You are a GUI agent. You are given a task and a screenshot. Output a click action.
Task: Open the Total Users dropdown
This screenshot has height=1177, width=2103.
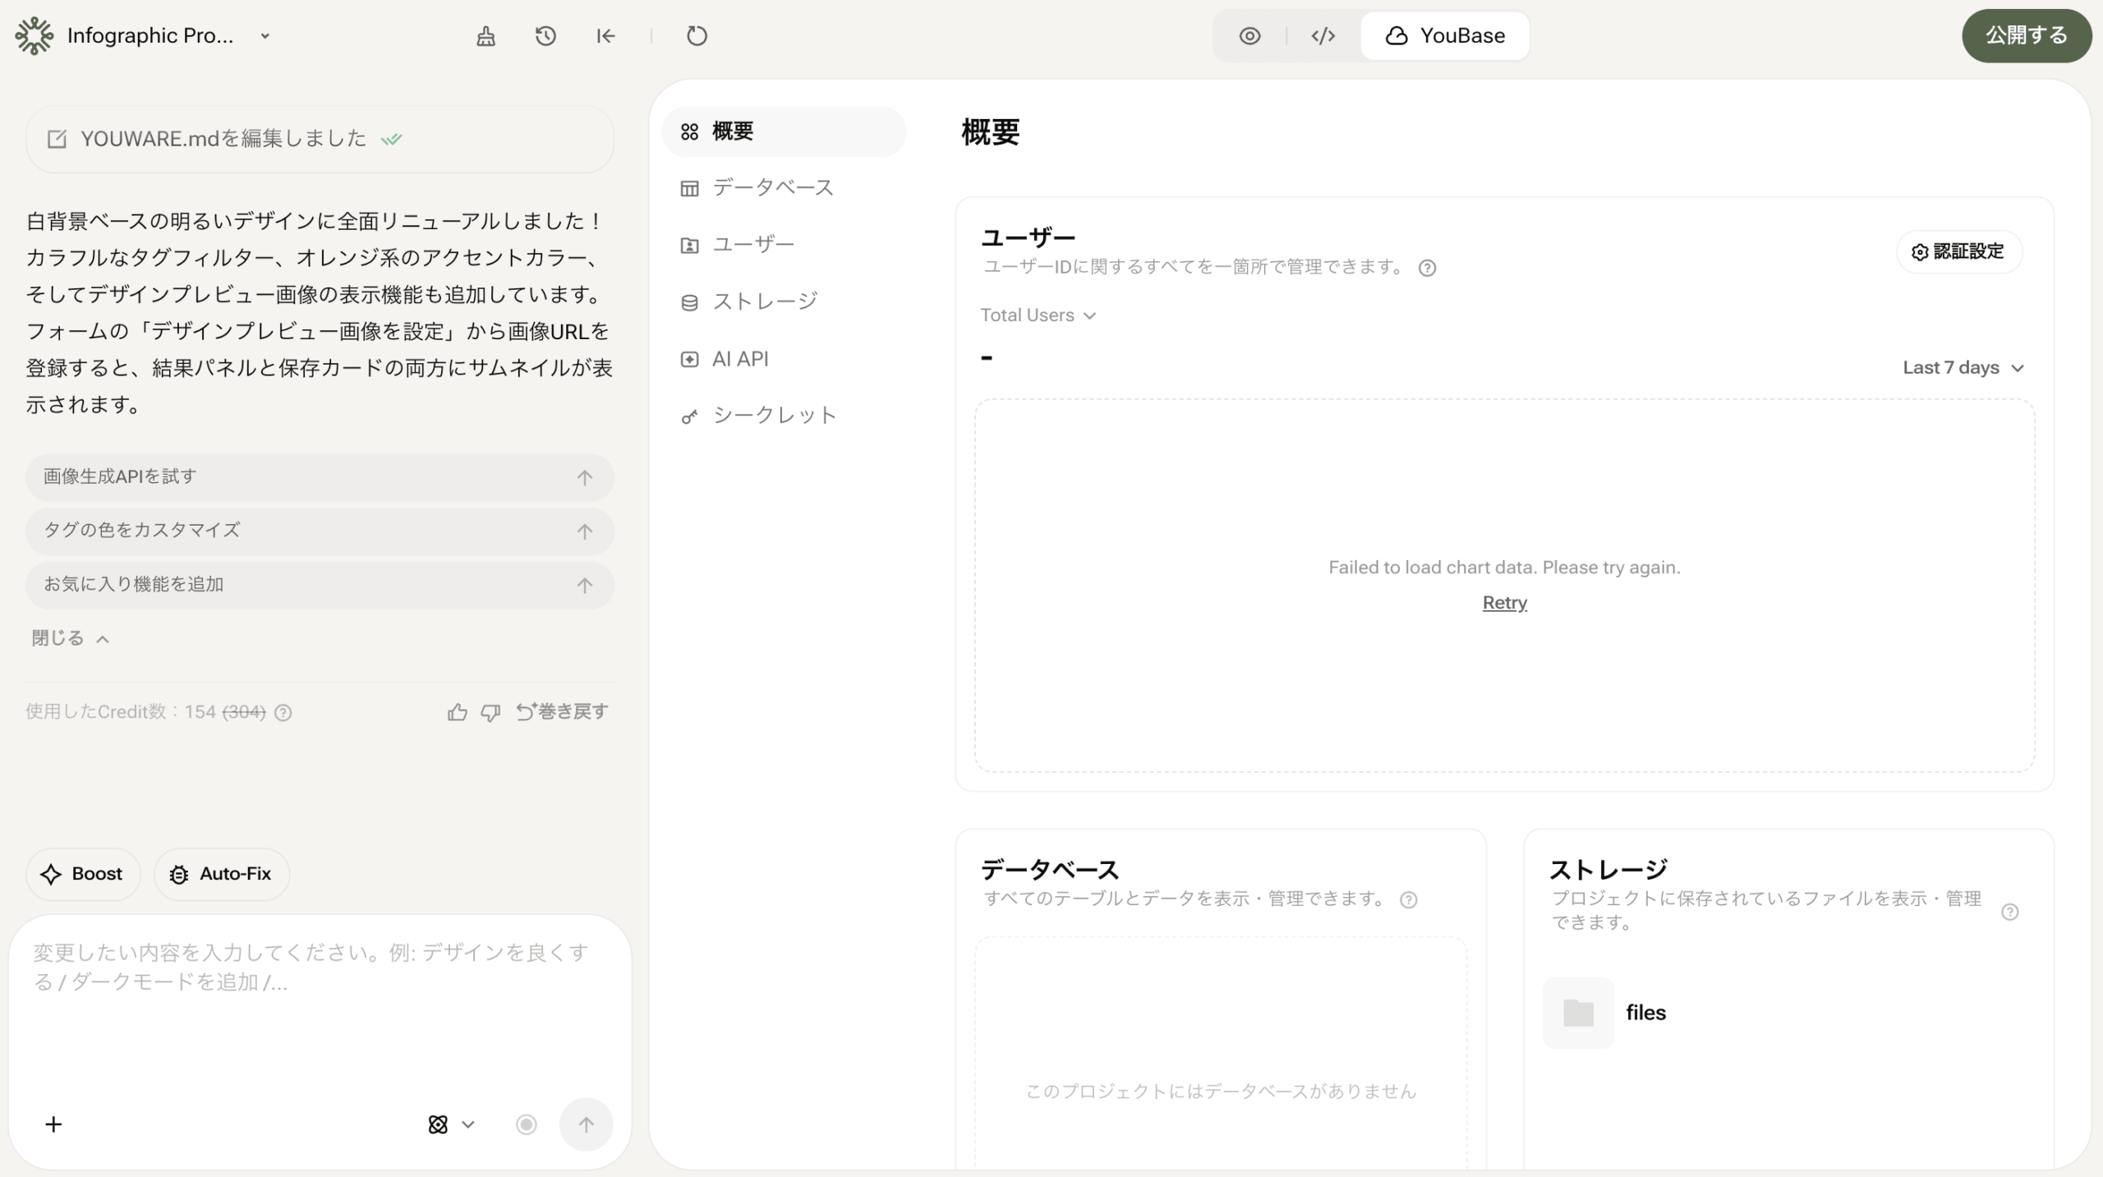1038,315
